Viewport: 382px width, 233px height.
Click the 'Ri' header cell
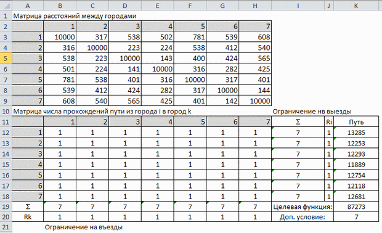(x=329, y=122)
